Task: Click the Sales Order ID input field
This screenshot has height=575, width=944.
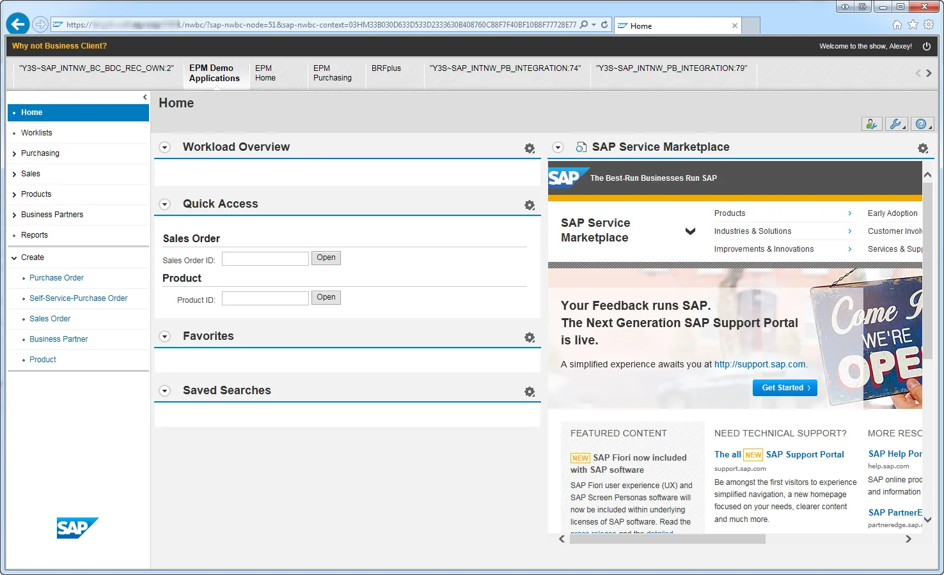Action: [x=265, y=259]
